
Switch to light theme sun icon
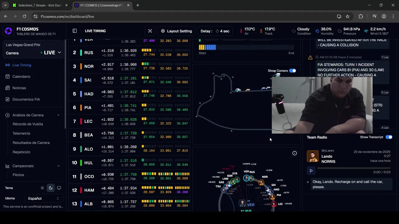(42, 188)
